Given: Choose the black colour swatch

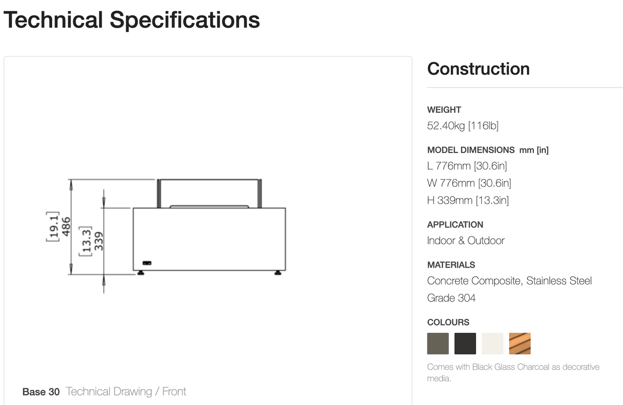Looking at the screenshot, I should pos(465,344).
